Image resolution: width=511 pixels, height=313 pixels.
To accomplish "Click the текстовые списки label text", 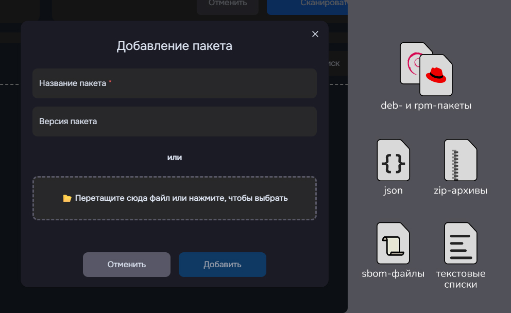I will click(x=460, y=278).
